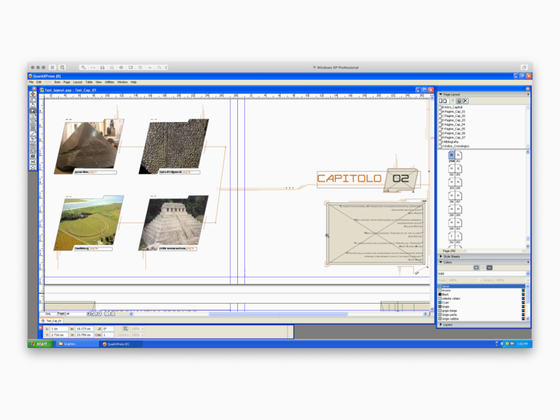Open the undo history dropdown arrow

(100, 314)
